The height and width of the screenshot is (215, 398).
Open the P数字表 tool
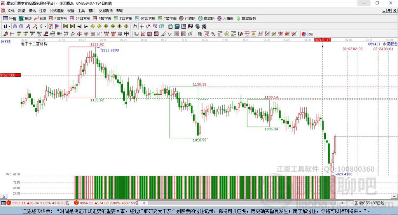pos(102,19)
